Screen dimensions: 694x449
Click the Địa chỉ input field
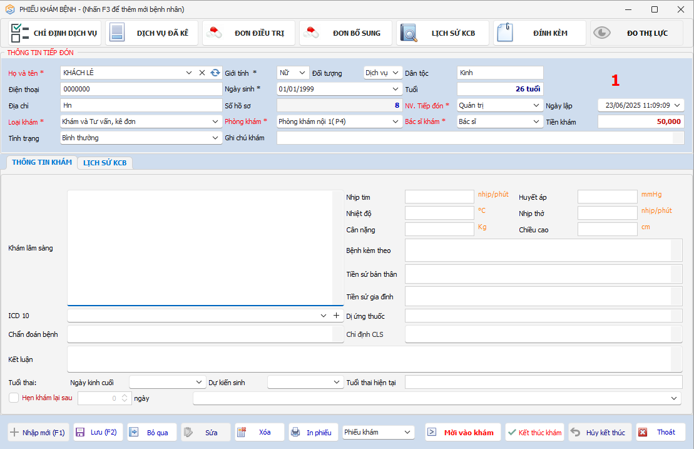[x=141, y=105]
